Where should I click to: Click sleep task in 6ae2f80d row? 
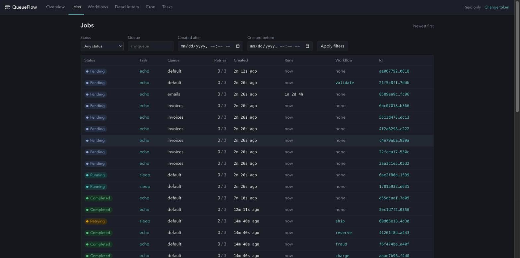[145, 175]
